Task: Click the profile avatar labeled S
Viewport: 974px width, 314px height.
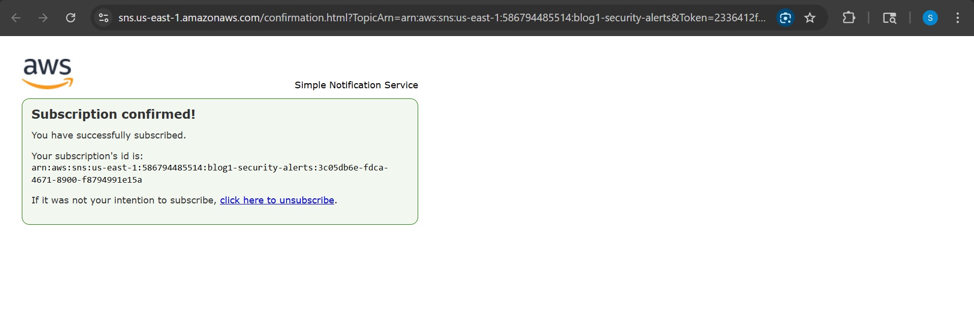Action: [930, 18]
